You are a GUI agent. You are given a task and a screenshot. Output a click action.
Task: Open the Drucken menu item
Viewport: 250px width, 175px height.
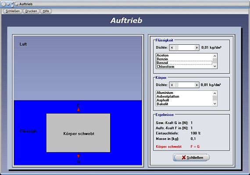click(x=31, y=11)
